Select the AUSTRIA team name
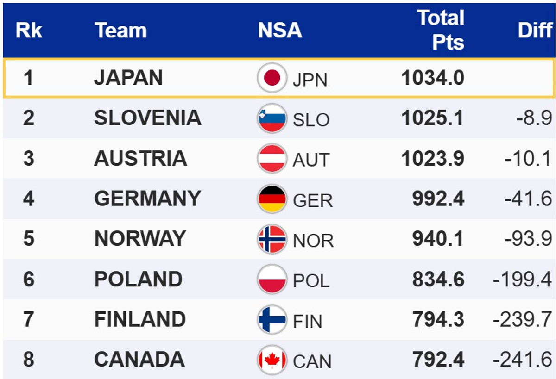Screen dimensions: 556x379 (x=140, y=159)
